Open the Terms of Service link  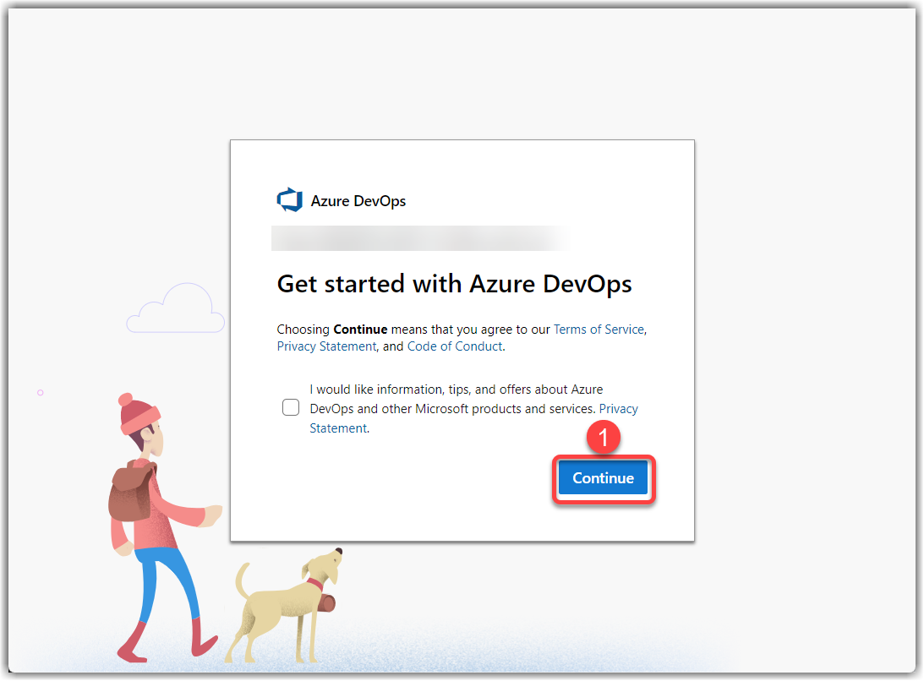click(x=599, y=330)
